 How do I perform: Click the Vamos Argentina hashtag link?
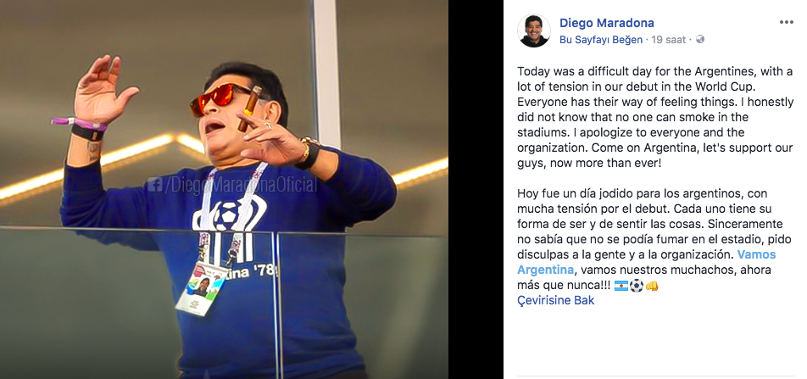pos(647,262)
